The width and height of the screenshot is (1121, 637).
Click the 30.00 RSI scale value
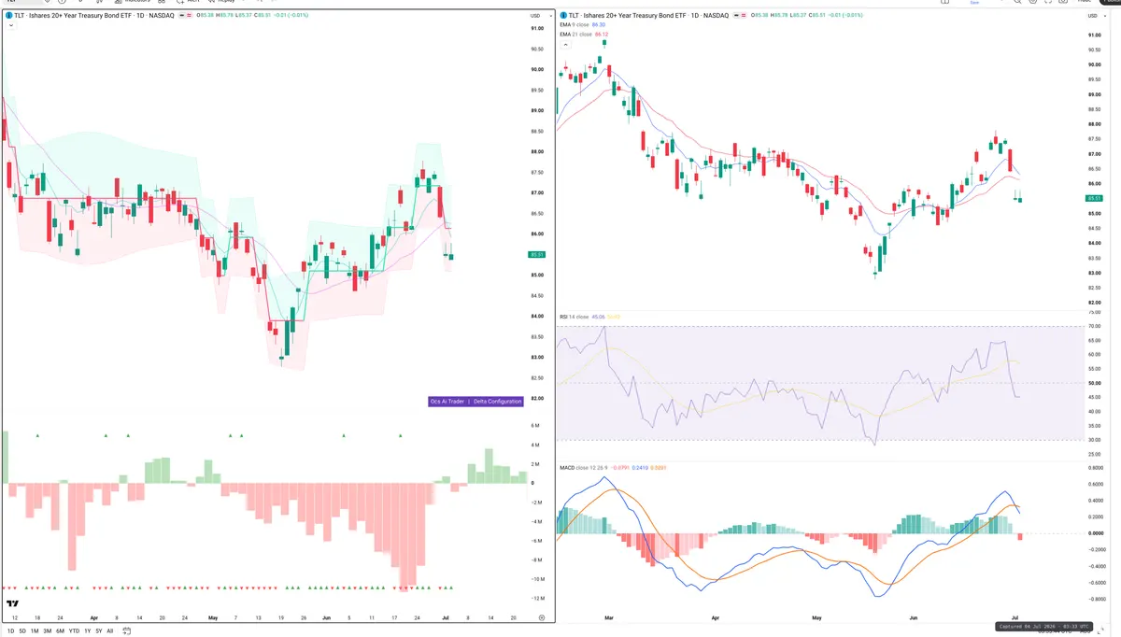(1095, 439)
